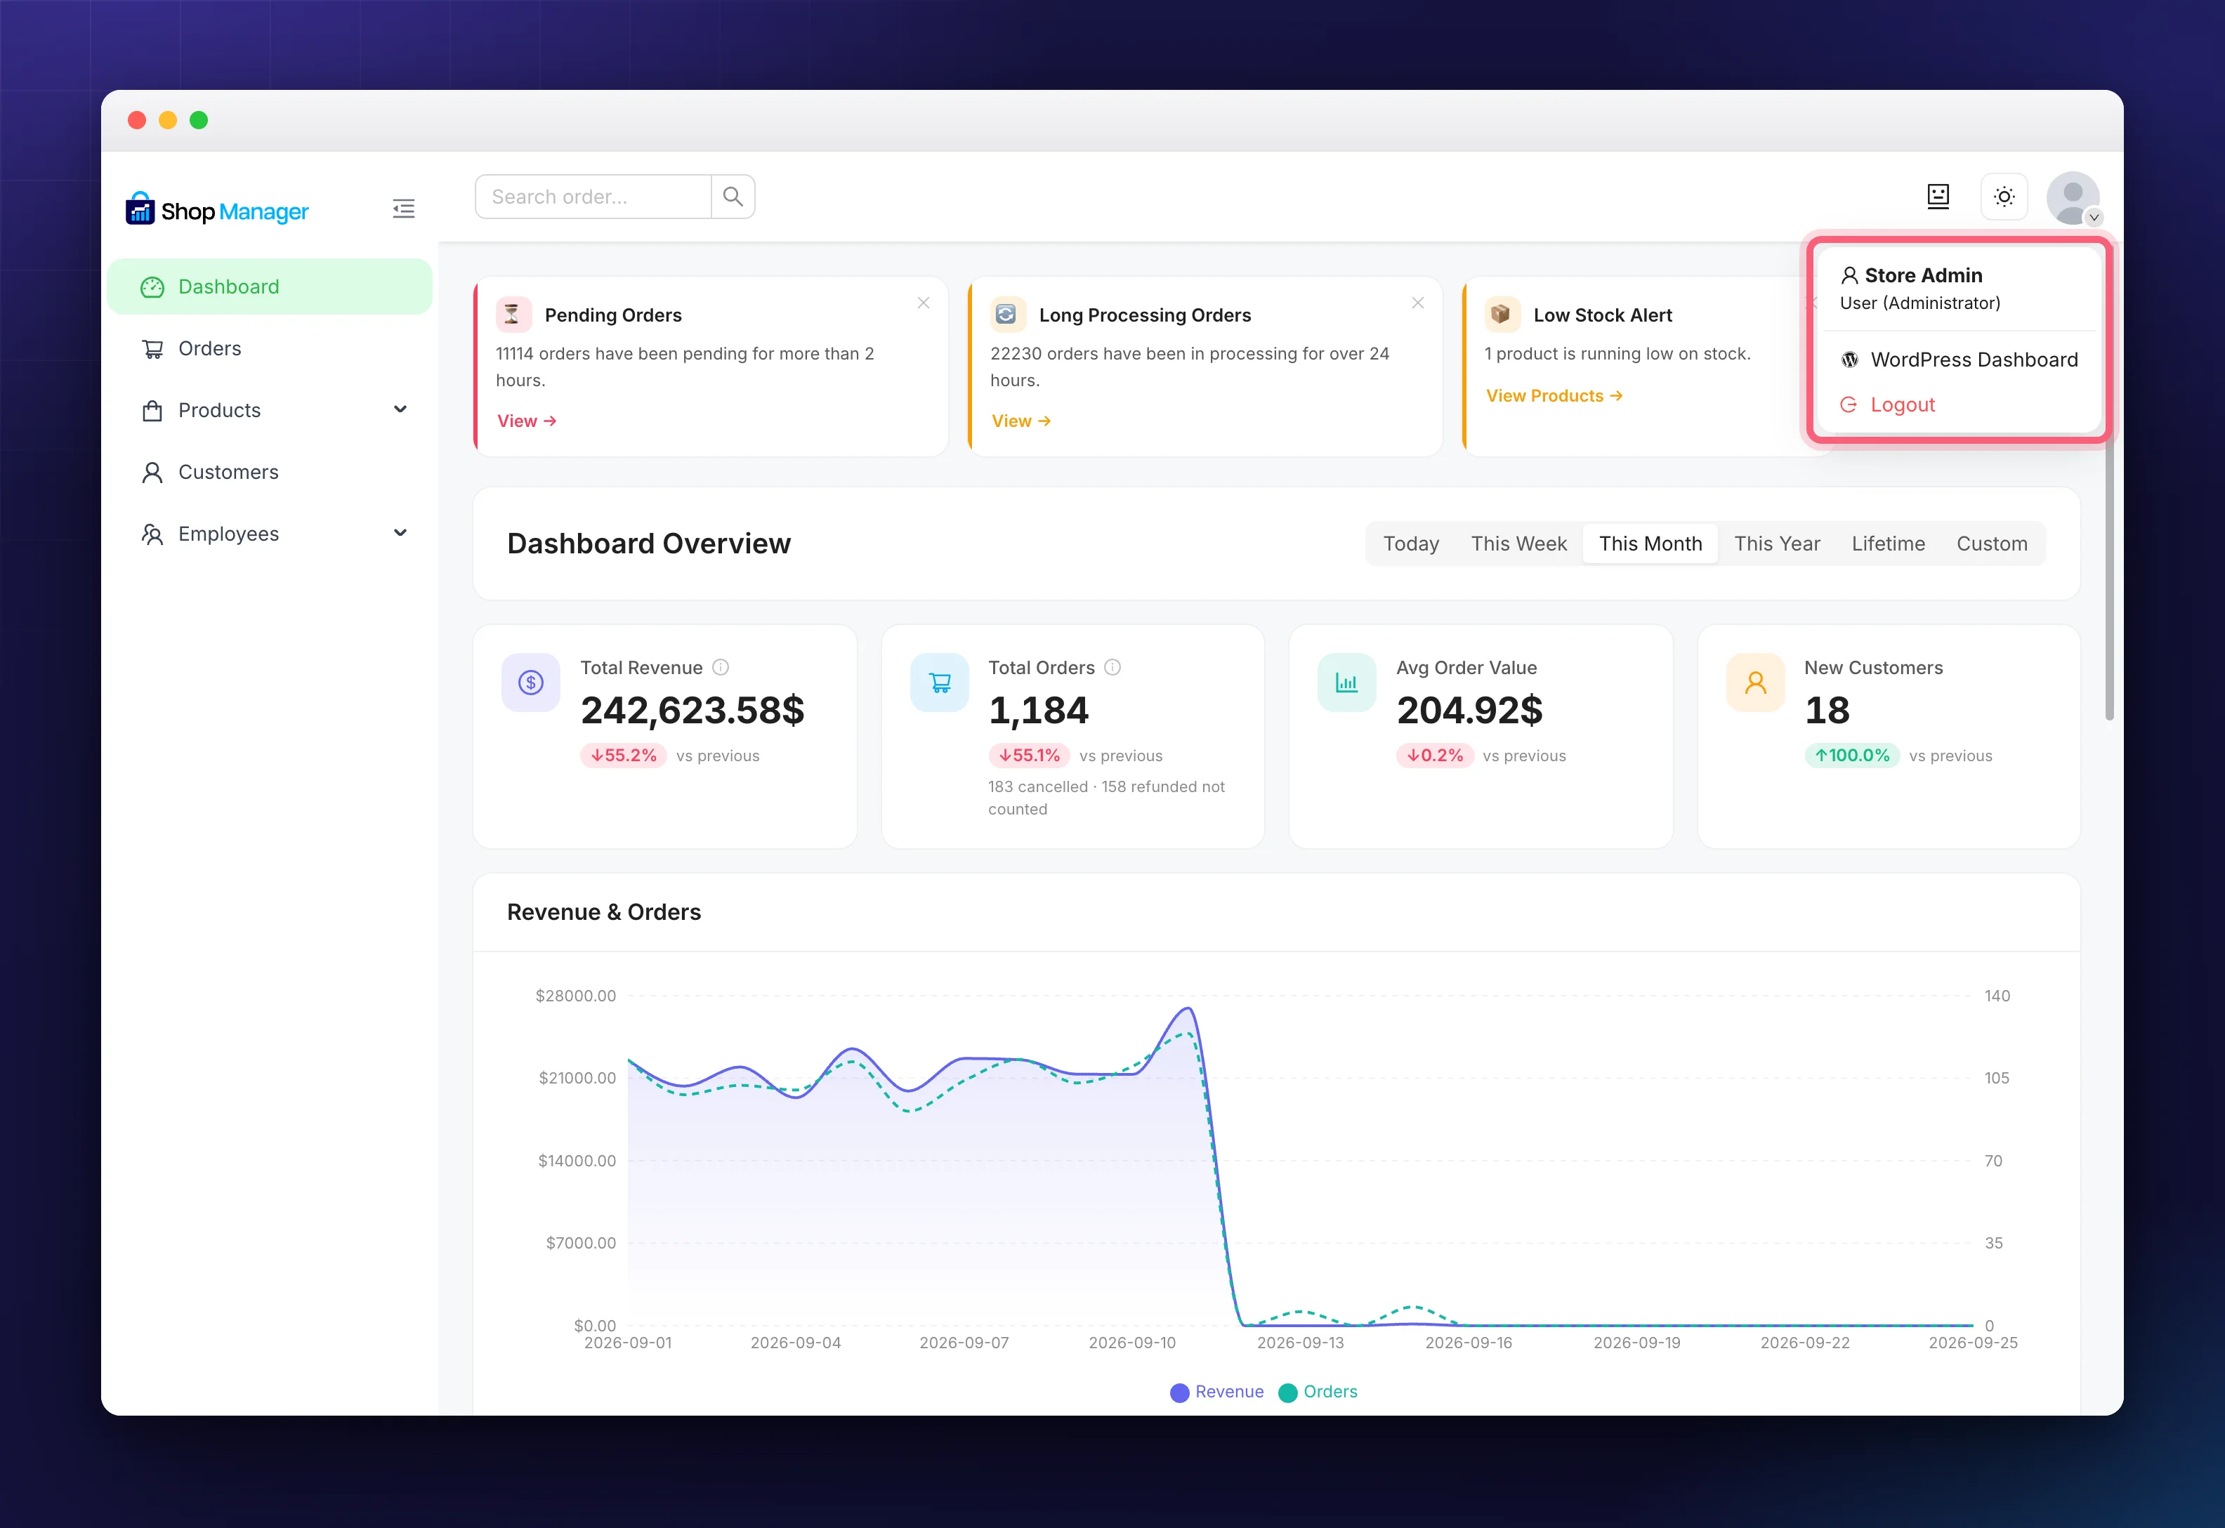Click the Long Processing Orders refresh icon
Viewport: 2225px width, 1528px height.
[x=1007, y=314]
